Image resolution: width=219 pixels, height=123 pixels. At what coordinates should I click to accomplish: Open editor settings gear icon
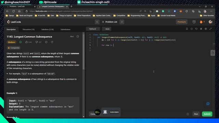coord(206,29)
